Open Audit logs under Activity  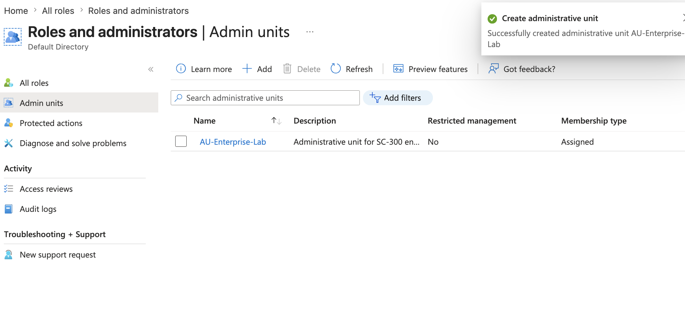click(79, 209)
